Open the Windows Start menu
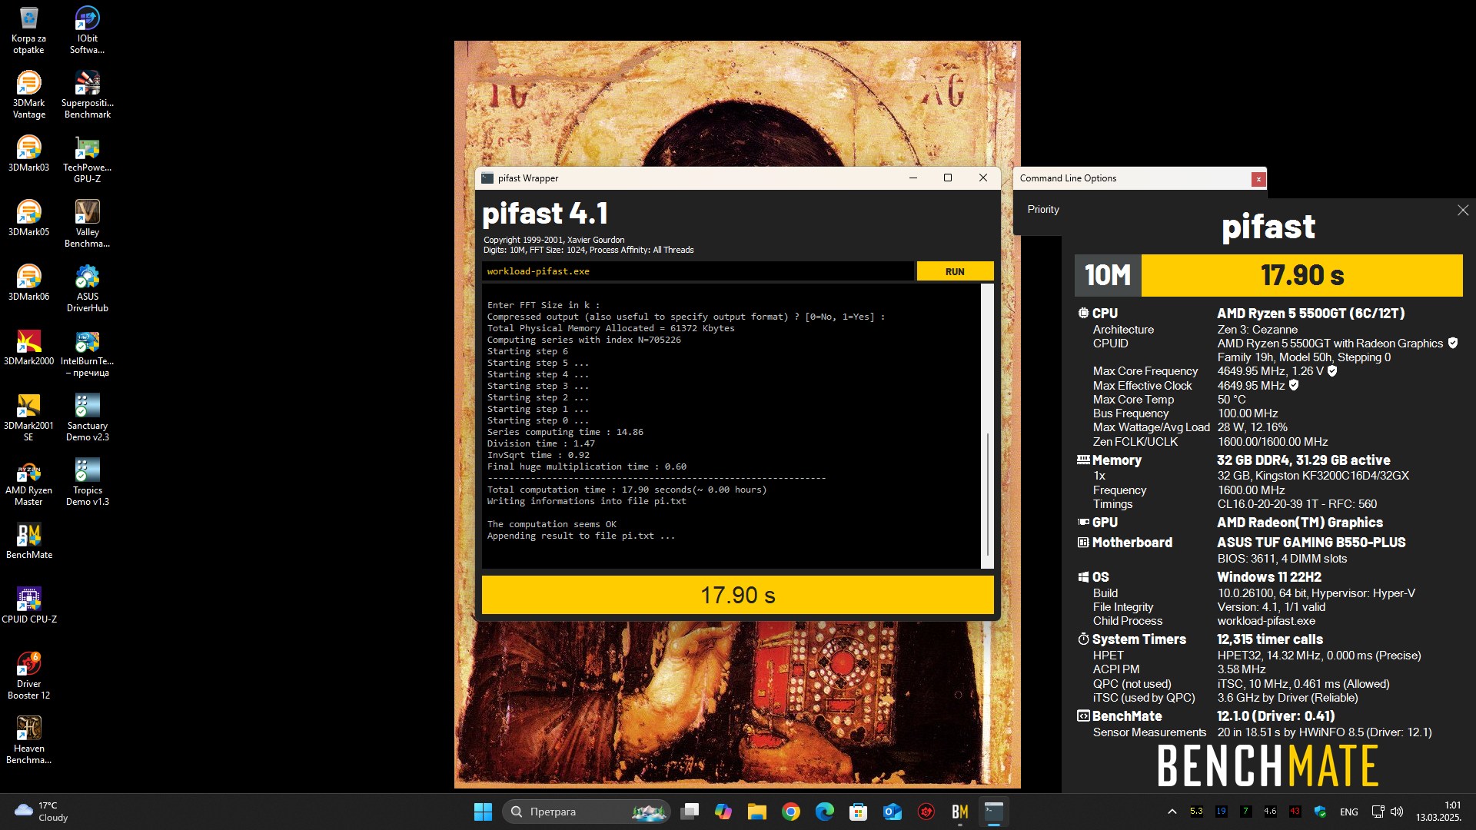The width and height of the screenshot is (1476, 830). point(483,812)
